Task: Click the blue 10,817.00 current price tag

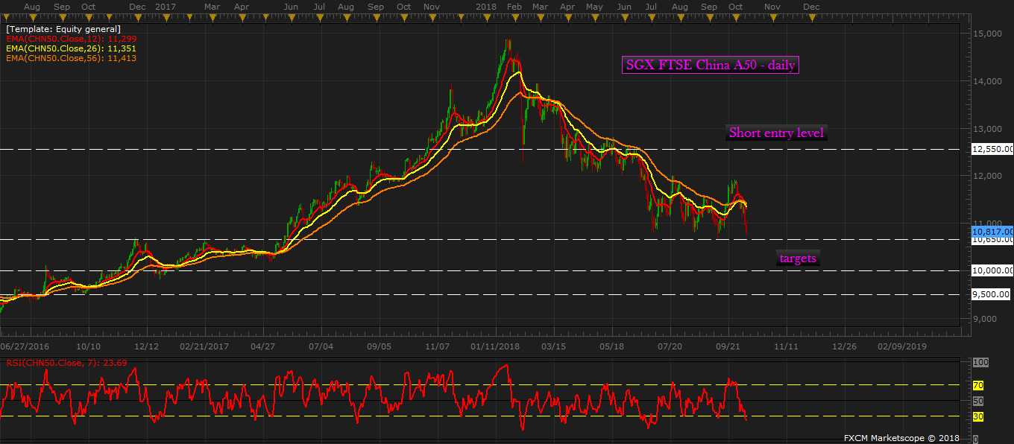Action: point(992,231)
